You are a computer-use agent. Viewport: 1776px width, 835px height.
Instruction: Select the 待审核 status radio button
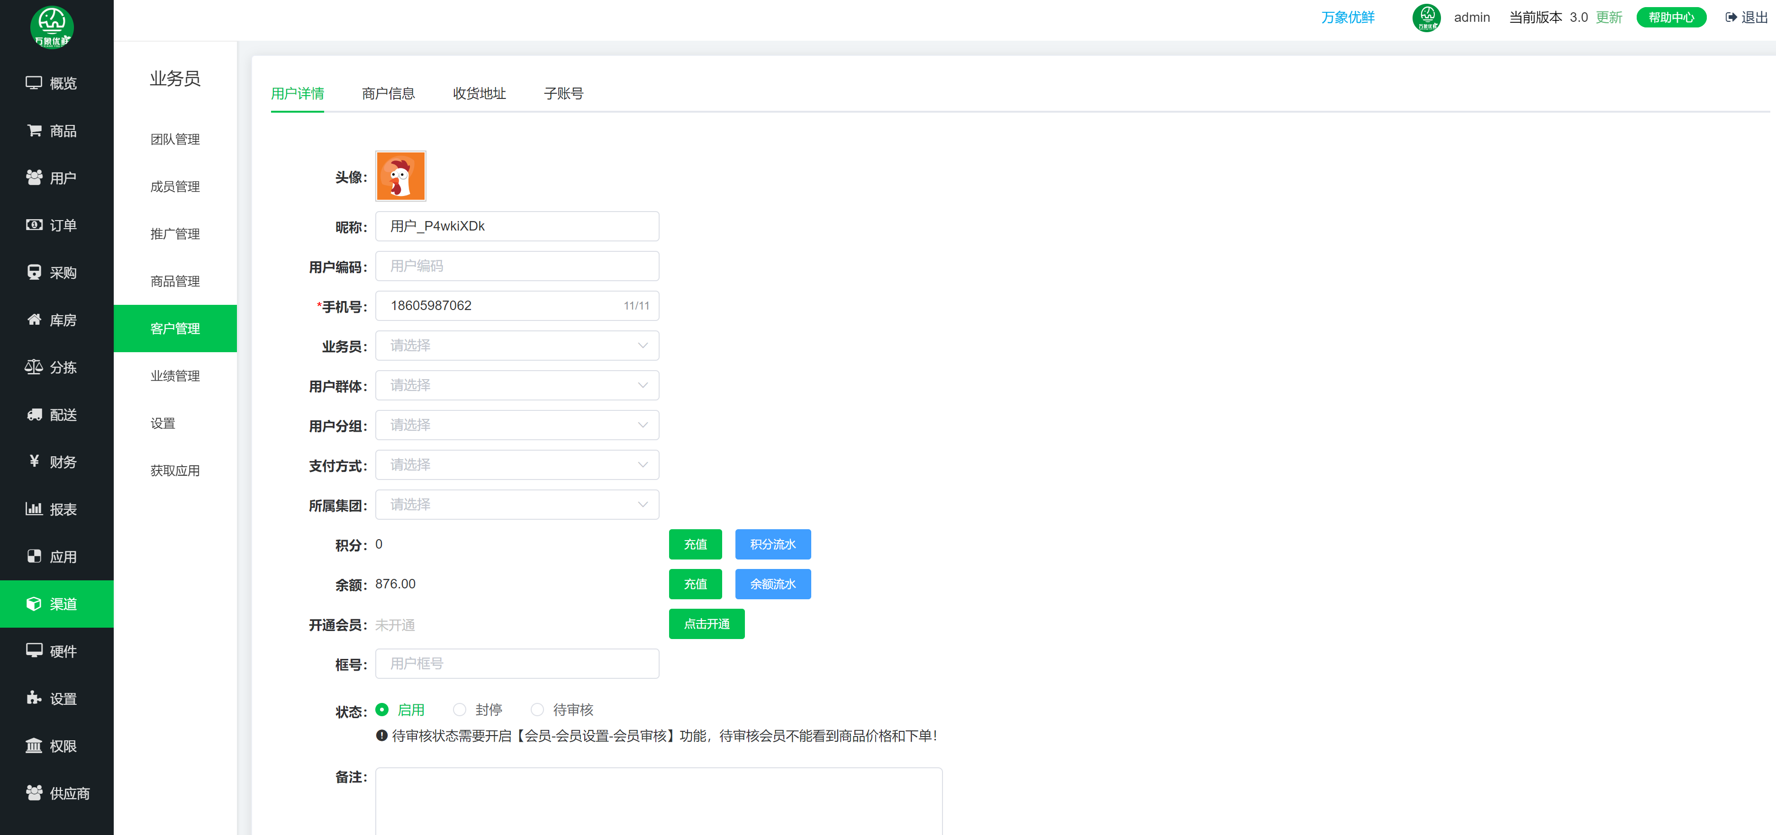click(x=537, y=710)
